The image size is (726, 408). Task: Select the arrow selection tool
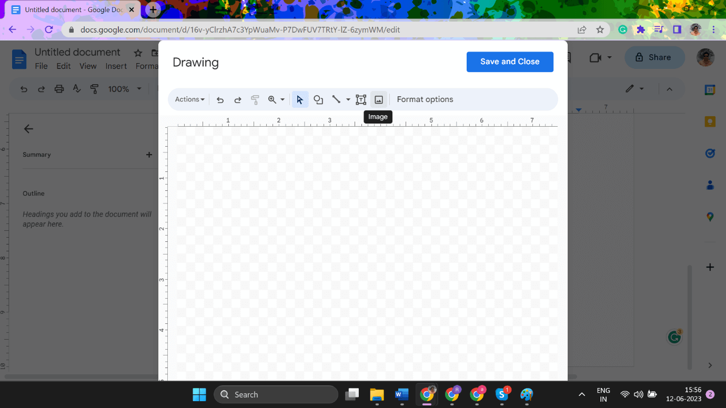[300, 99]
